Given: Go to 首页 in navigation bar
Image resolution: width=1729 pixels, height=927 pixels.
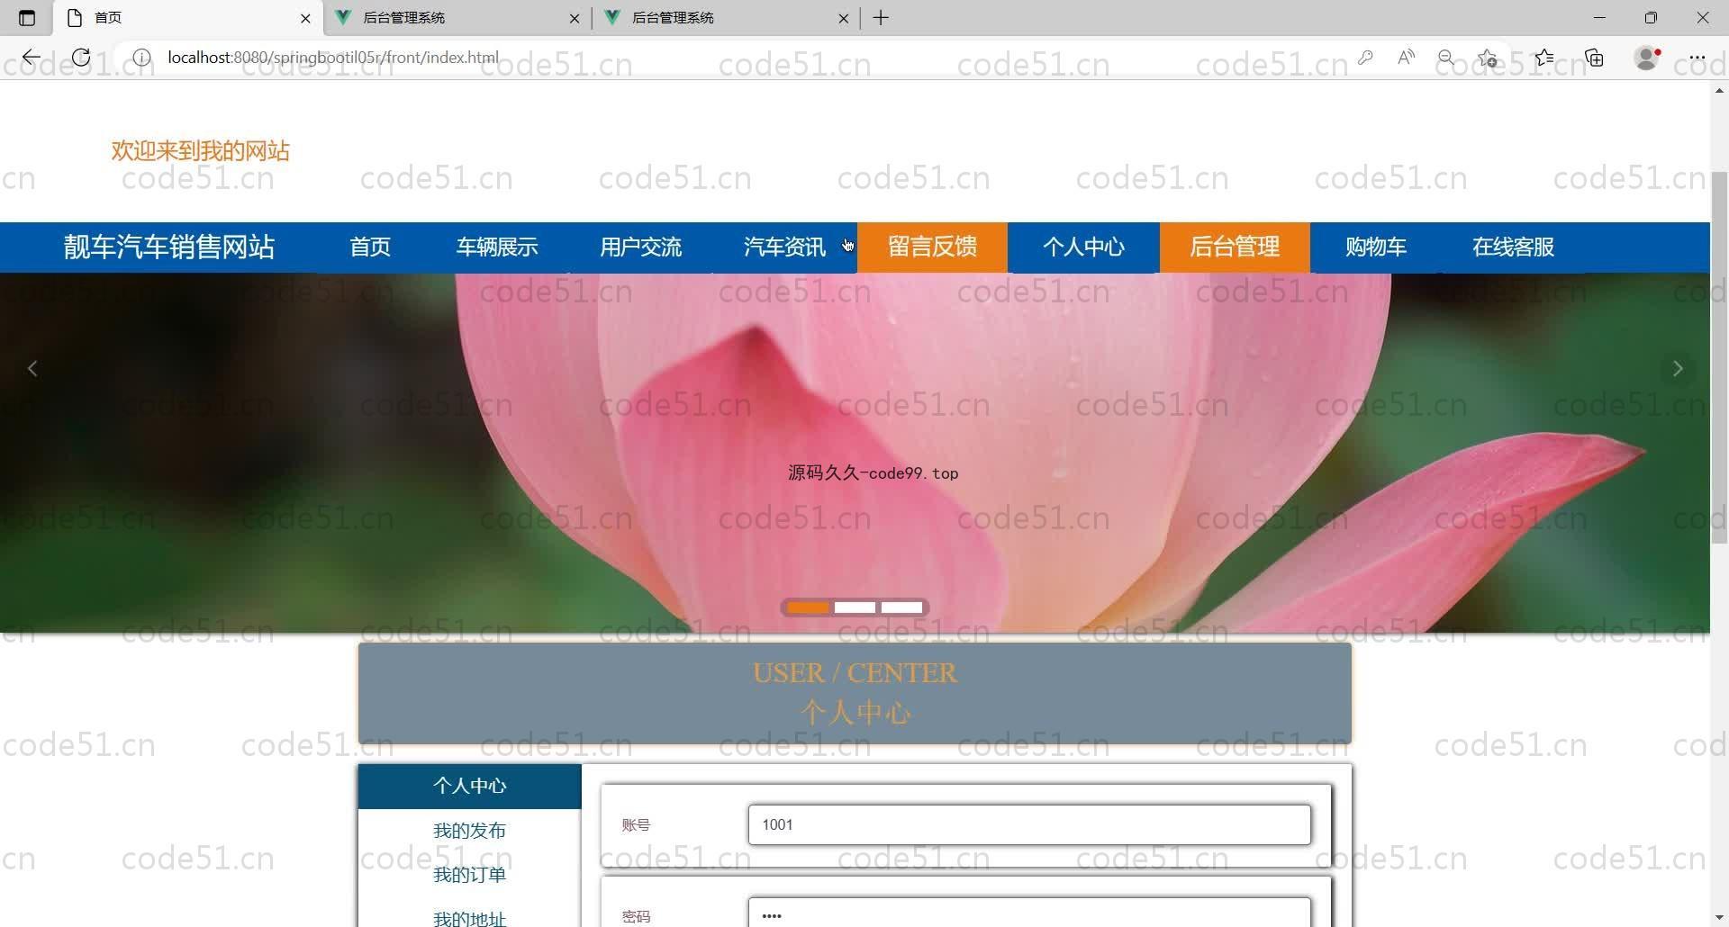Looking at the screenshot, I should coord(370,247).
